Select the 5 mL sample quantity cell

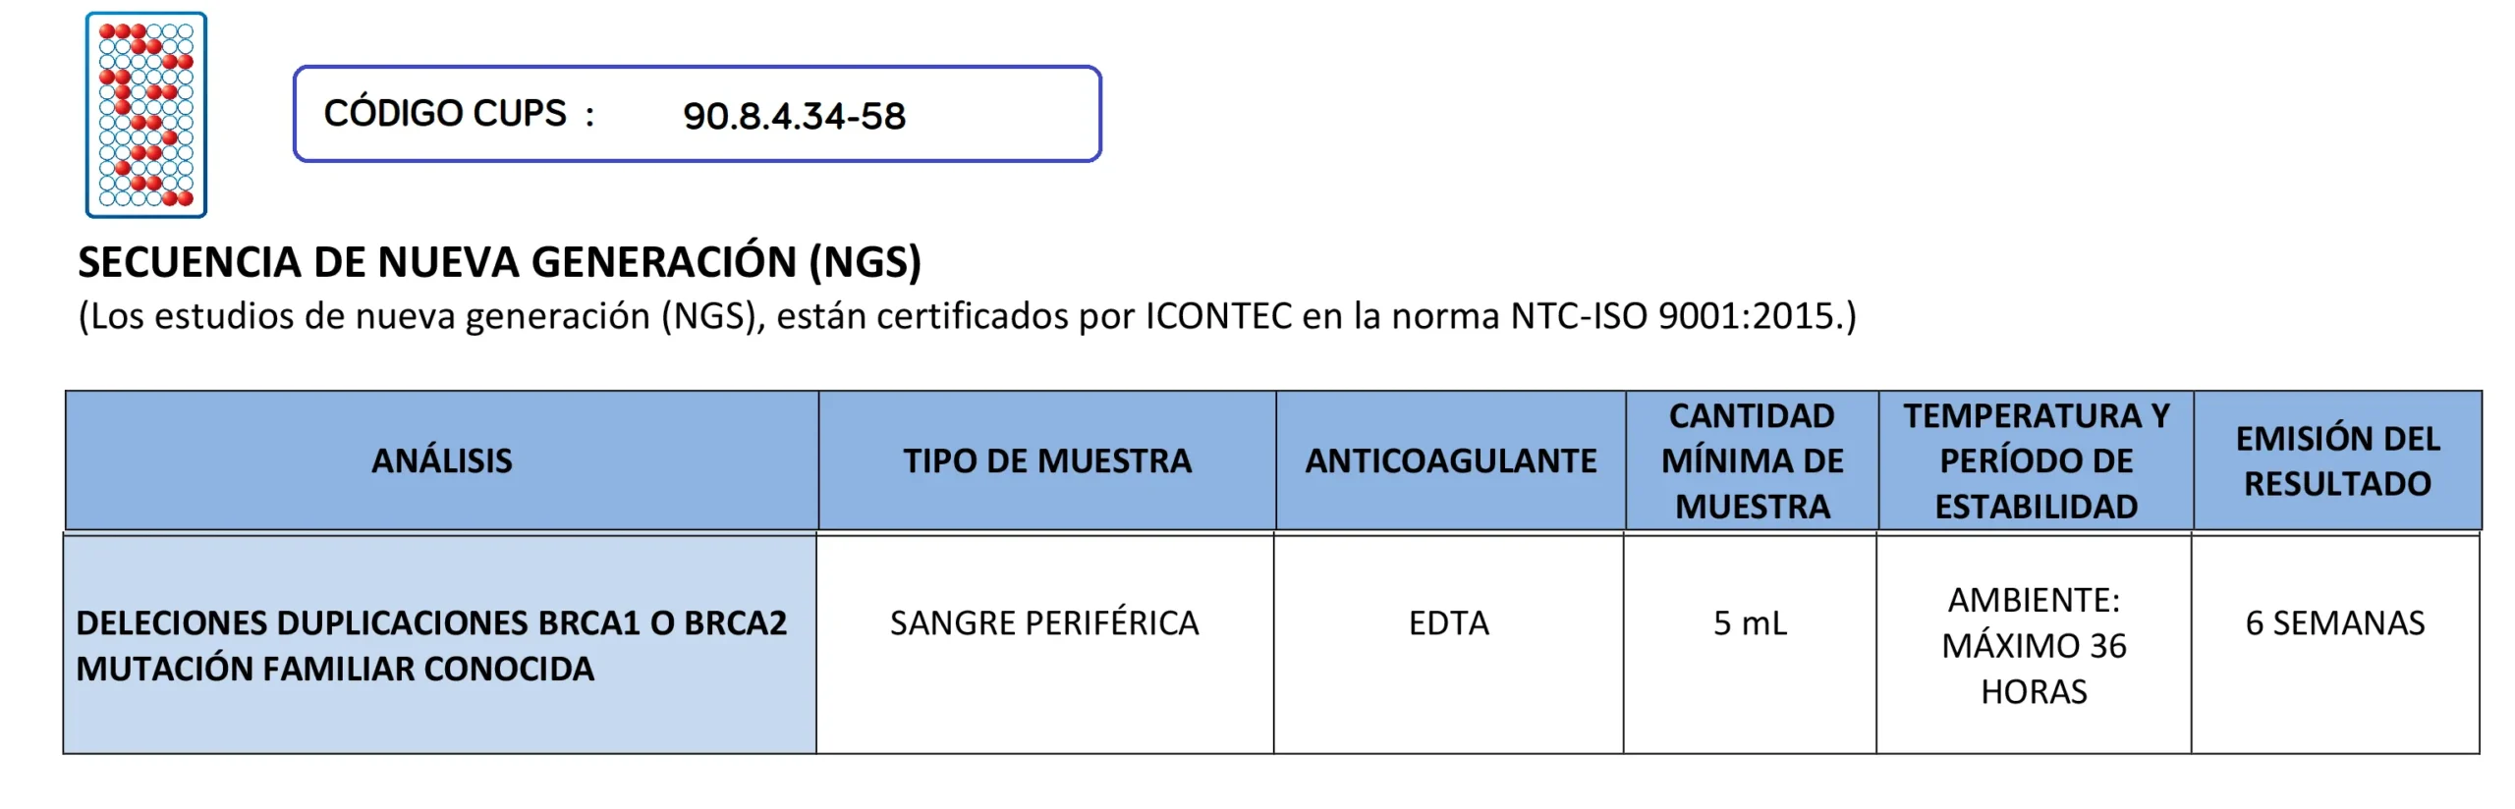point(1750,623)
